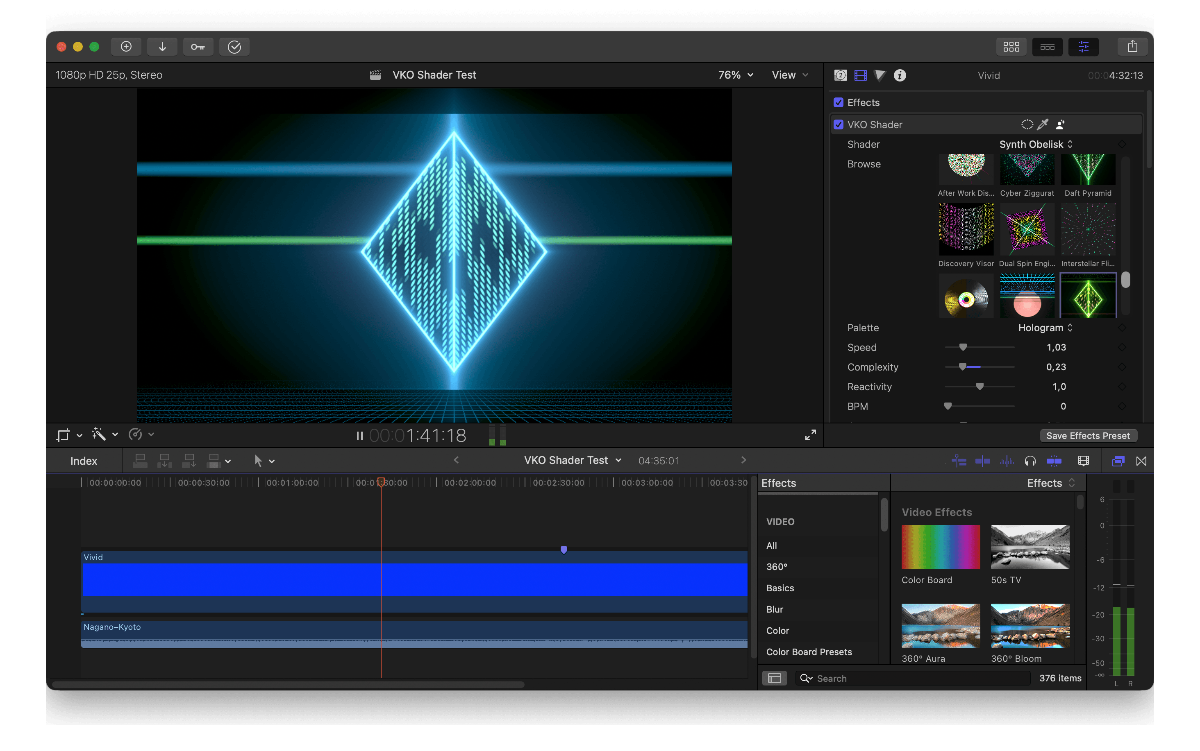
Task: Select the Blur category in Effects list
Action: pos(775,609)
